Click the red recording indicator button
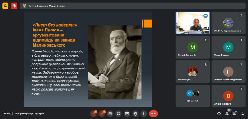Image resolution: width=248 pixels, height=119 pixels. [14, 6]
